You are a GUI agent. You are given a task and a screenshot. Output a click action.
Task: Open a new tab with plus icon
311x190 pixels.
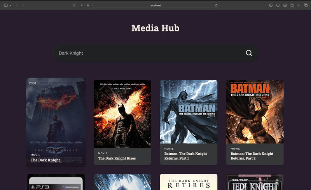coord(299,5)
